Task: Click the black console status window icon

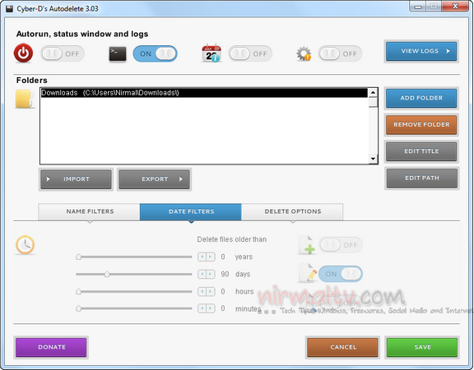Action: [x=118, y=54]
